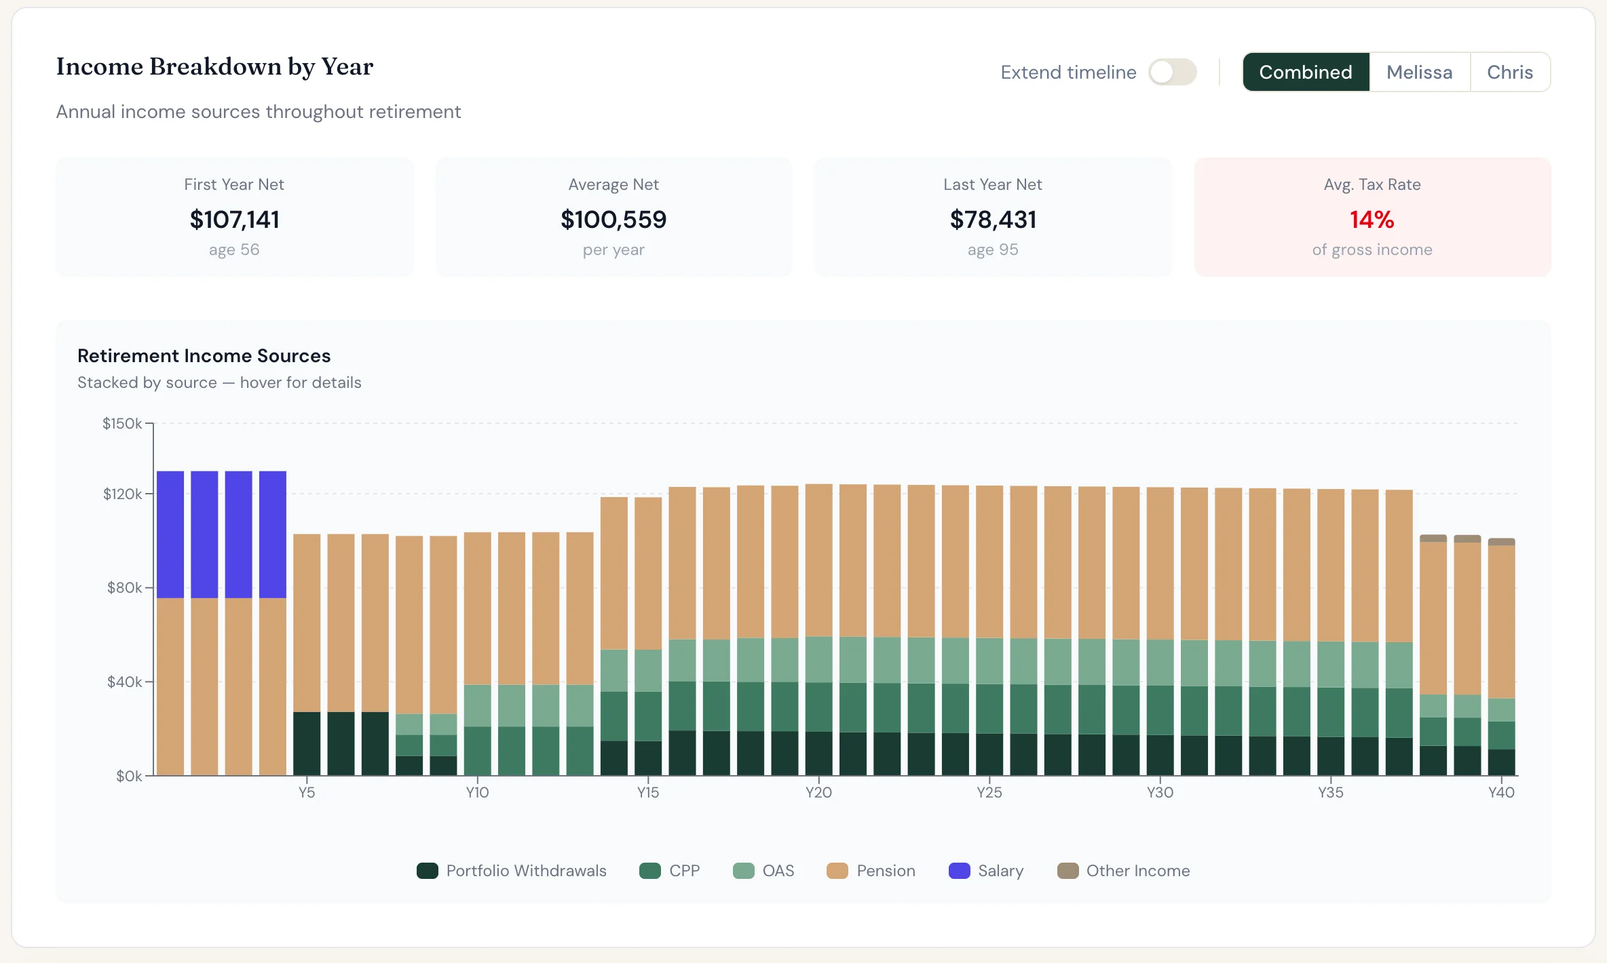The height and width of the screenshot is (963, 1607).
Task: Open the Avg. Tax Rate card
Action: pyautogui.click(x=1372, y=217)
